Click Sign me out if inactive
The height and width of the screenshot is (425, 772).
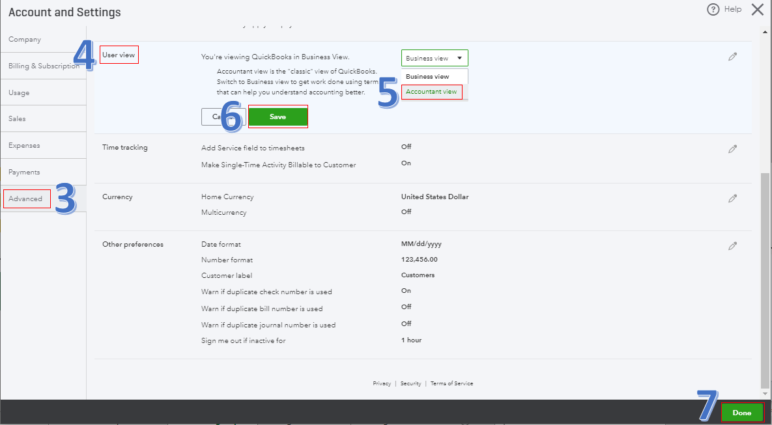[243, 340]
